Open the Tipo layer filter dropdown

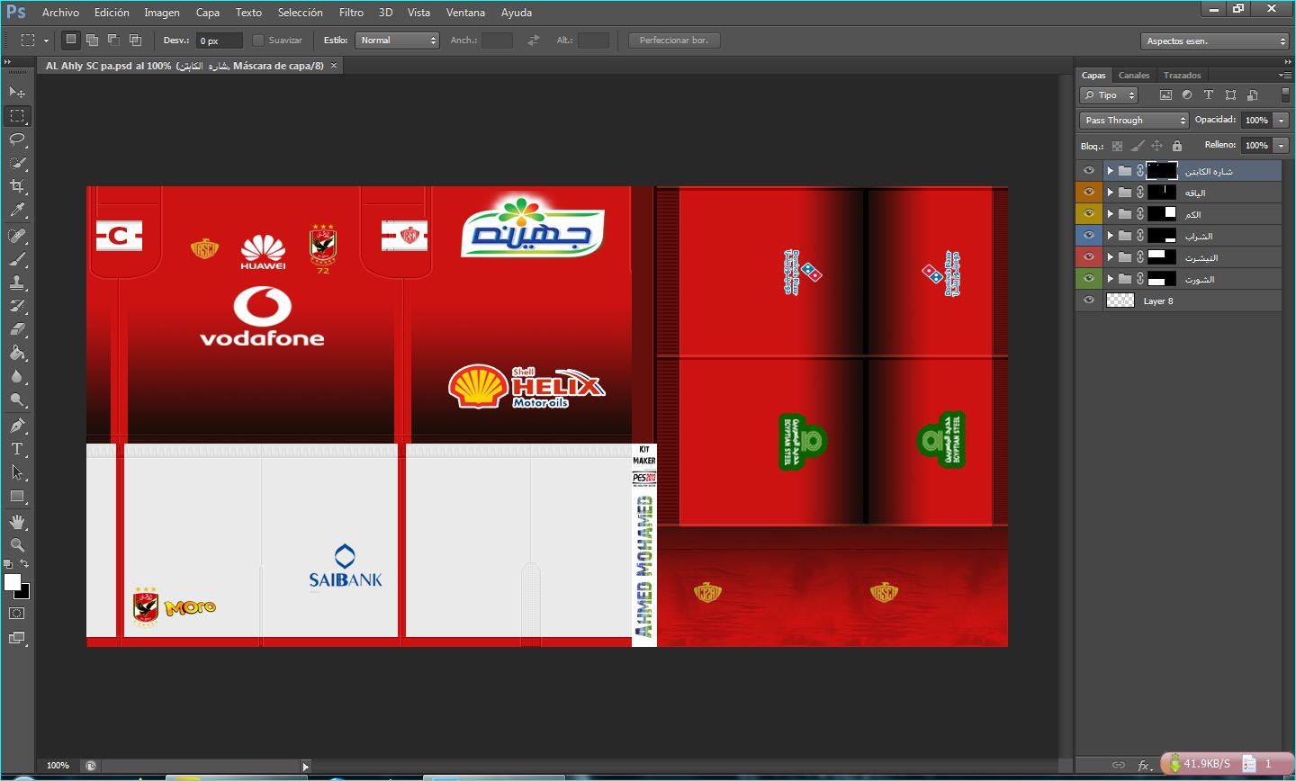(1110, 94)
